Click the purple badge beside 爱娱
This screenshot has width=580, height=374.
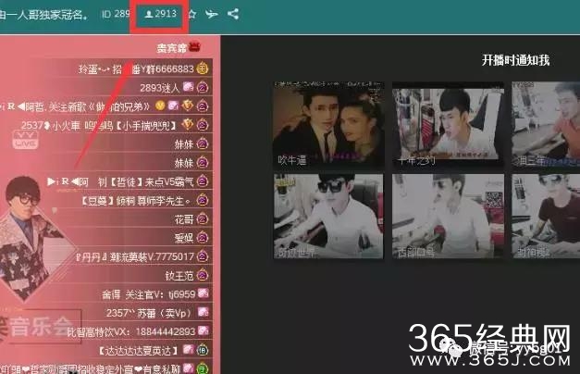pos(202,239)
